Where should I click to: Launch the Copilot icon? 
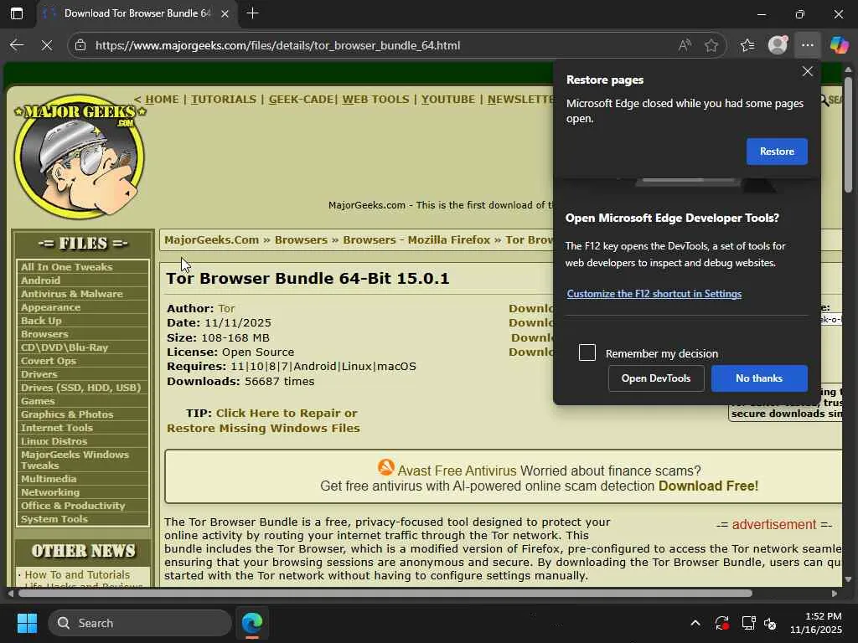pos(839,45)
